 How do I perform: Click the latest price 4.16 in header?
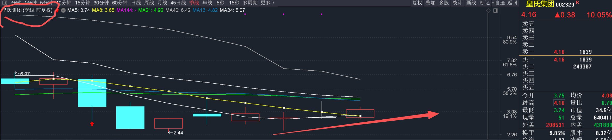529,15
